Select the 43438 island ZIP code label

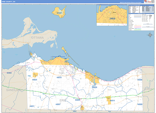pos(59,13)
